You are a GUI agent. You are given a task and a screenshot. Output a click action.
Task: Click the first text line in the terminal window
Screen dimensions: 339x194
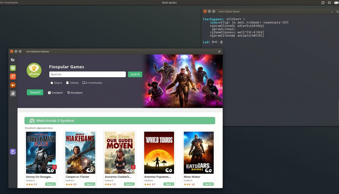pyautogui.click(x=224, y=19)
